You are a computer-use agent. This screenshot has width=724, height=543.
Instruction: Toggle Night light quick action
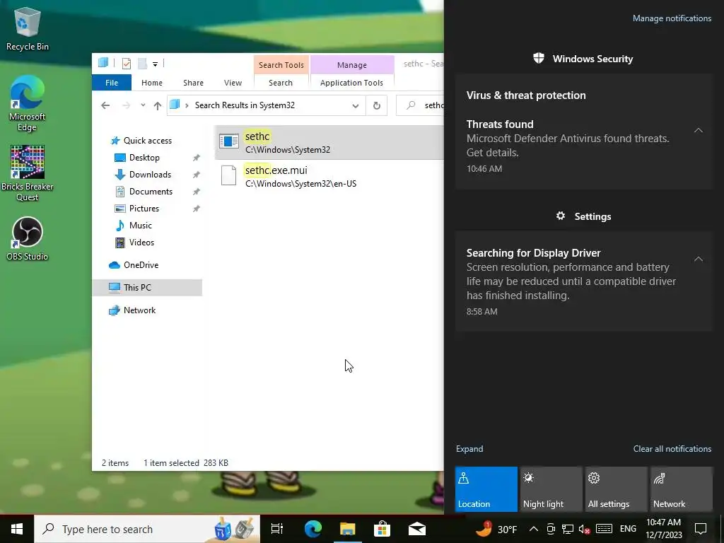[x=551, y=489]
